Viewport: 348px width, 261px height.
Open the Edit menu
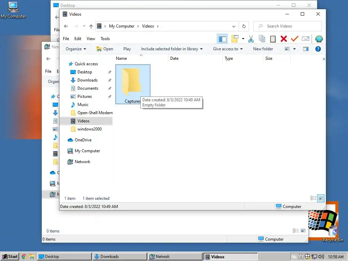[78, 39]
